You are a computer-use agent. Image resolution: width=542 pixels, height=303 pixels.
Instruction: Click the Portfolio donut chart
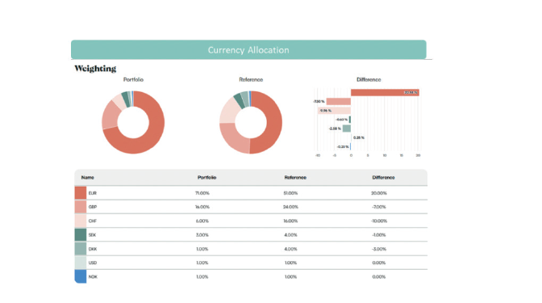pos(133,122)
